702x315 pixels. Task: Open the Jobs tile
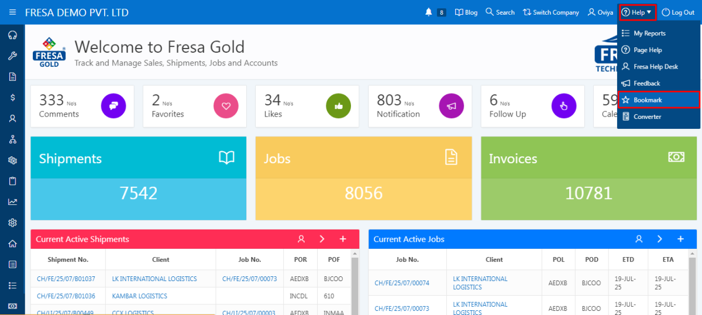(363, 178)
